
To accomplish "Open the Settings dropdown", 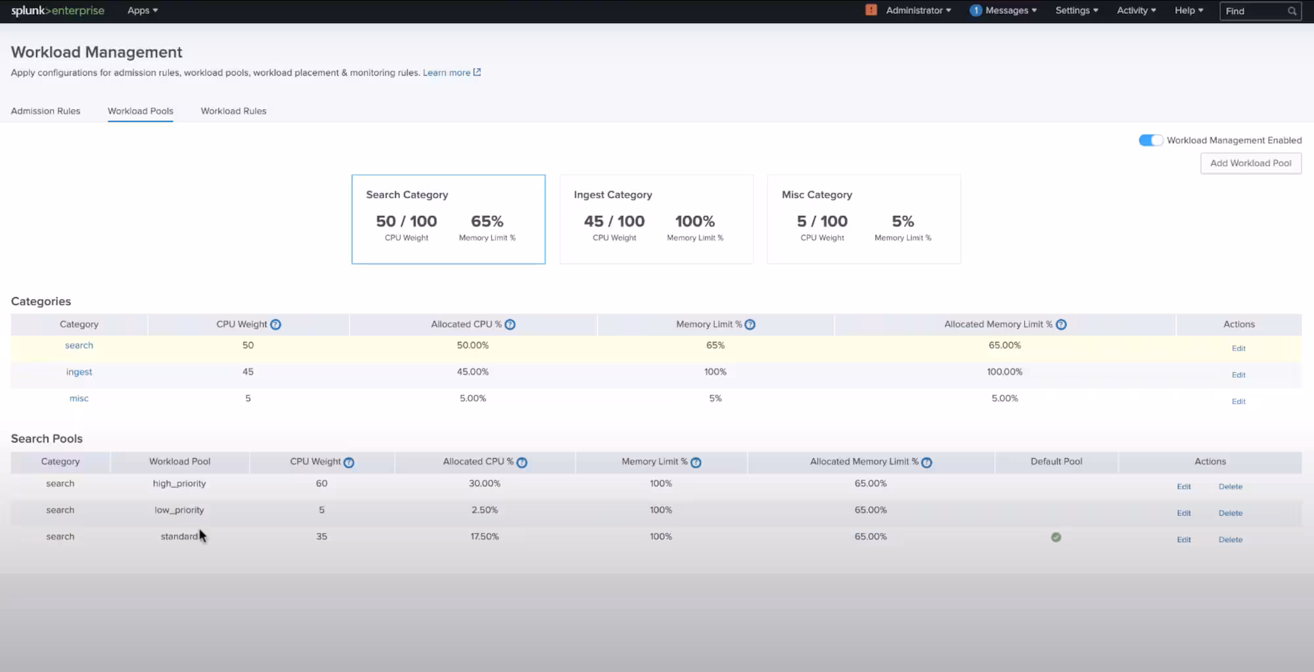I will 1076,10.
